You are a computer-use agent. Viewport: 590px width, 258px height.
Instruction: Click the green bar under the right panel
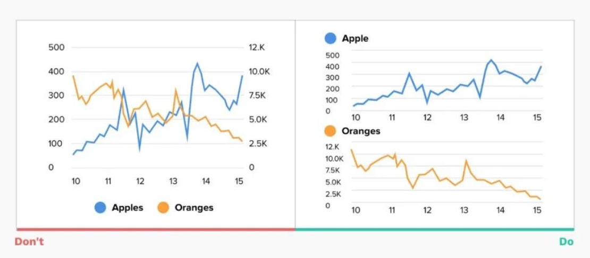[x=434, y=229]
